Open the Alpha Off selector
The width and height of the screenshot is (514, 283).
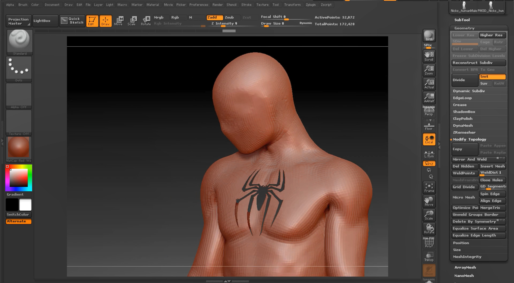[x=19, y=96]
